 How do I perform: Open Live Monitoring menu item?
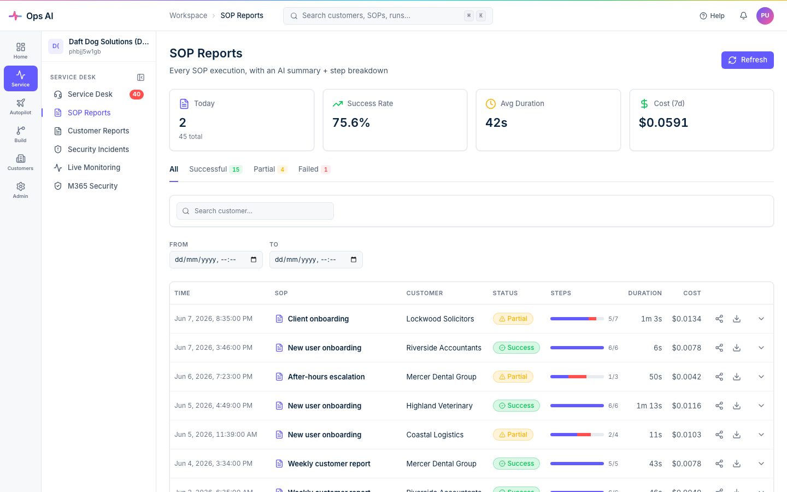[x=98, y=168]
